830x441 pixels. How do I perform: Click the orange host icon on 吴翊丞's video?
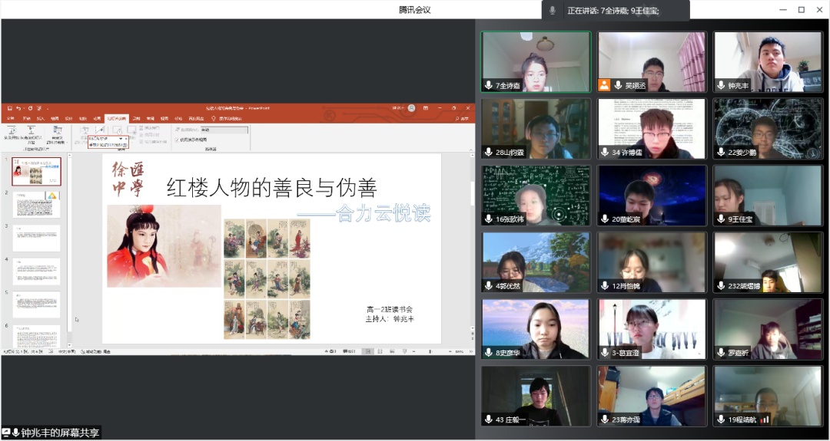[x=605, y=85]
